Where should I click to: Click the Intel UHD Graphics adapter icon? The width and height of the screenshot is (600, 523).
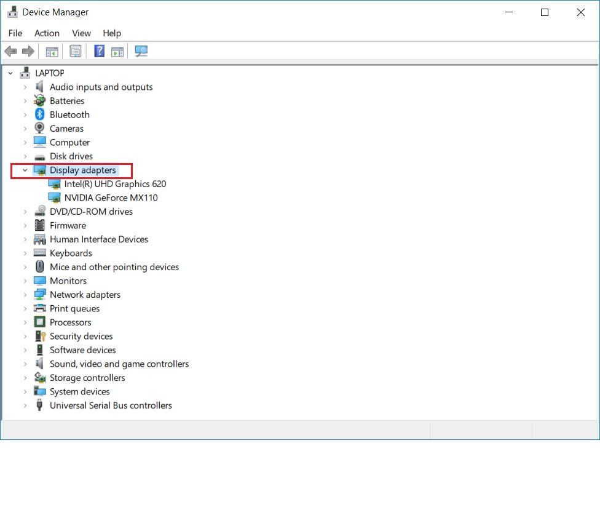(x=54, y=184)
